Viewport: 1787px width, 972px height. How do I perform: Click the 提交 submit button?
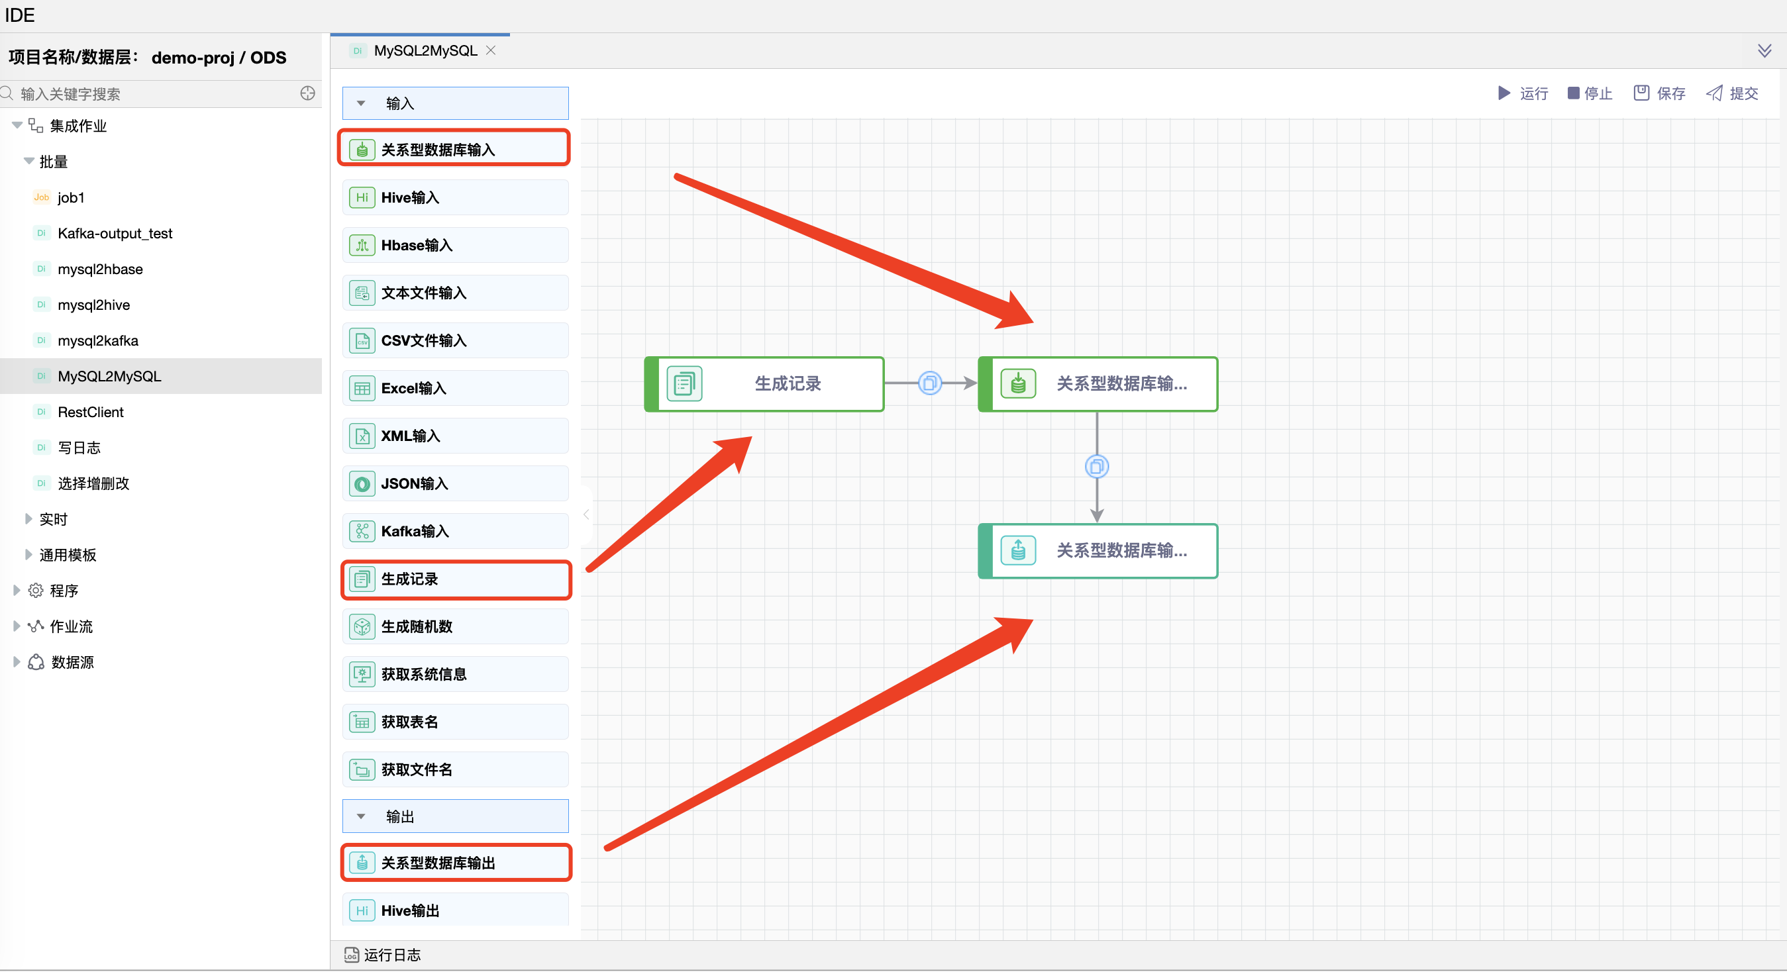click(1732, 93)
